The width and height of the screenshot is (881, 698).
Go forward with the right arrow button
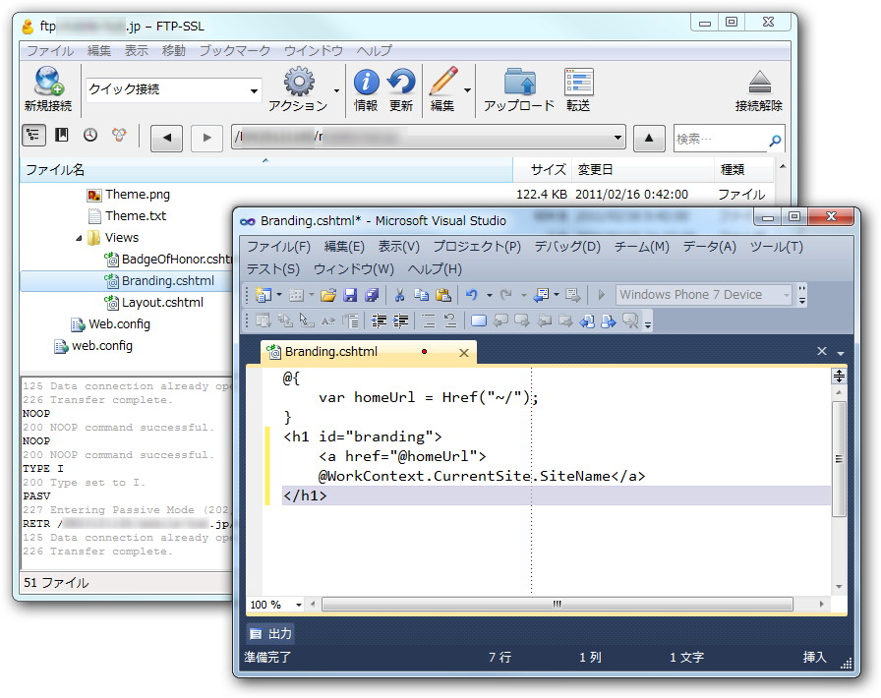tap(206, 138)
